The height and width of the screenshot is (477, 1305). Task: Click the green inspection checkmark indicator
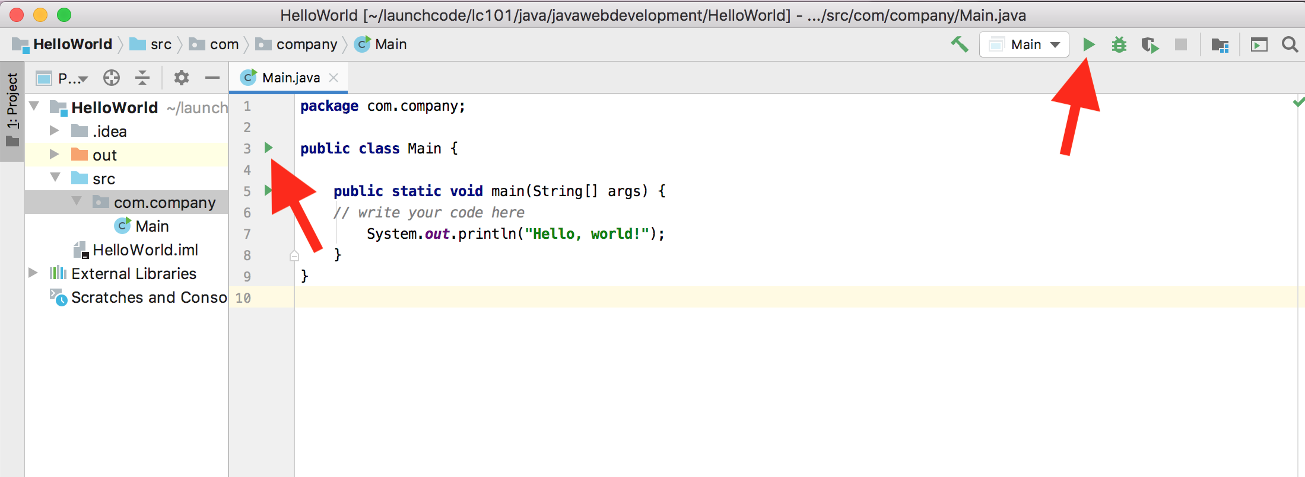[x=1298, y=102]
